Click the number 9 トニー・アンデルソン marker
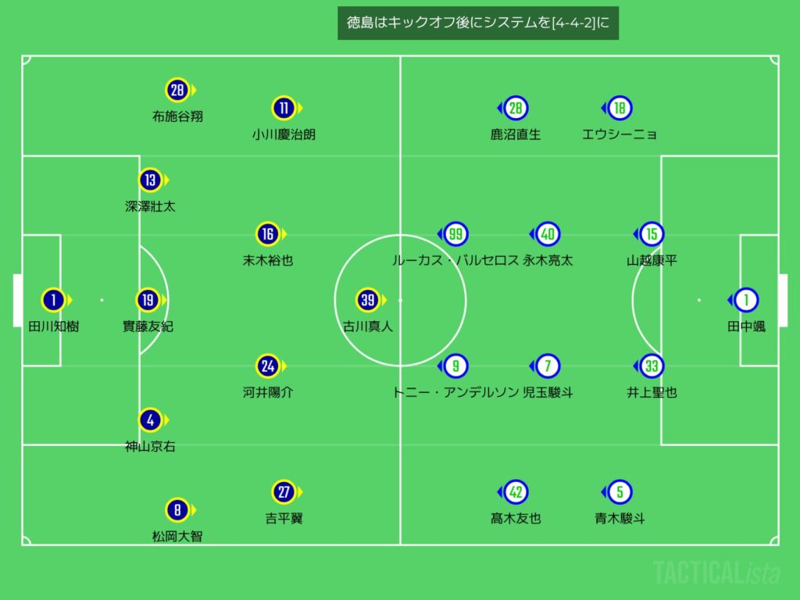Screen dimensions: 800x600 pos(455,366)
